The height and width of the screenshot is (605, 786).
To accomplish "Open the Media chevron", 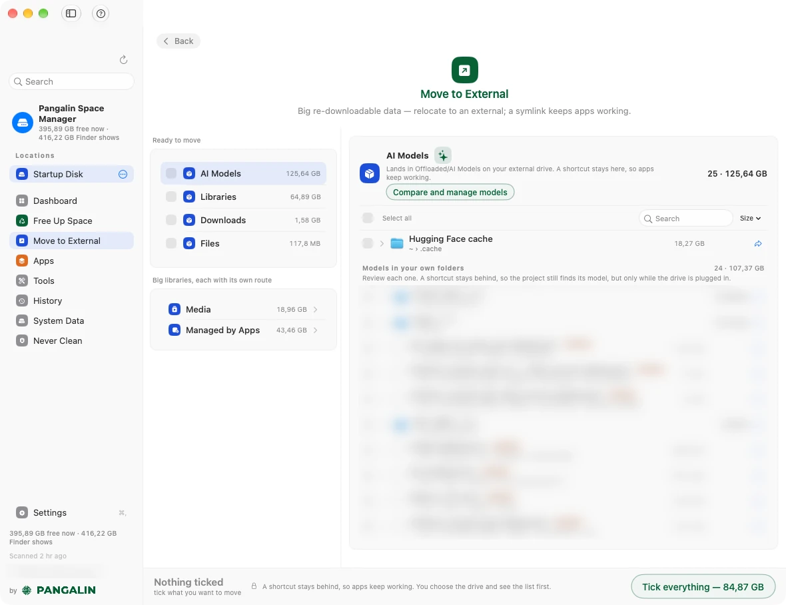I will click(x=315, y=310).
